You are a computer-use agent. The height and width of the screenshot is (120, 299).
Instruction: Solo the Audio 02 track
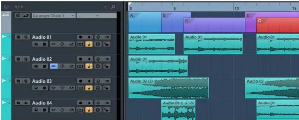point(25,59)
